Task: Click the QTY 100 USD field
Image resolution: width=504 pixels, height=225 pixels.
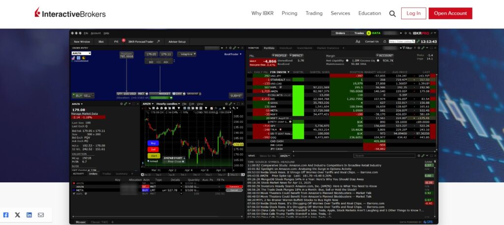Action: [x=126, y=94]
